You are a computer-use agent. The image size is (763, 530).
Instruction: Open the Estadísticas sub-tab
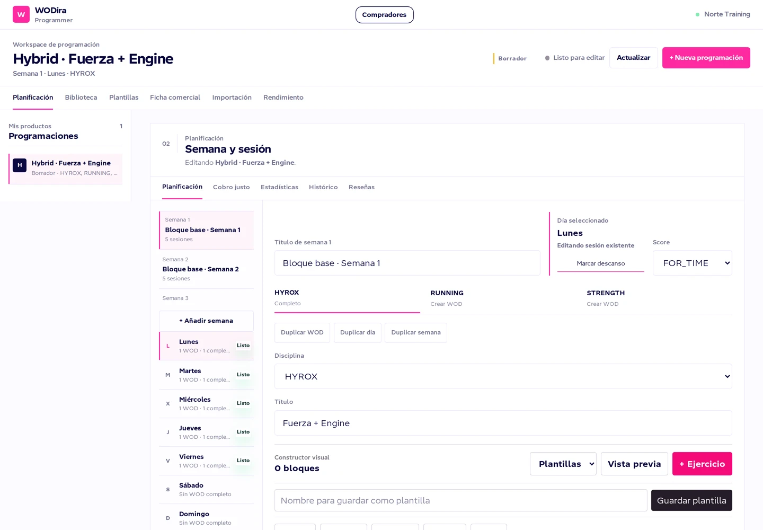pos(279,187)
